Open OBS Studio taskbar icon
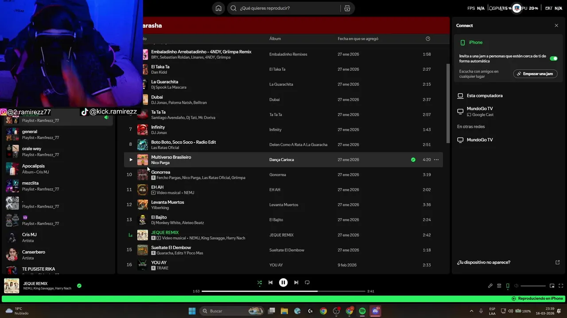Image resolution: width=567 pixels, height=318 pixels. [336, 311]
